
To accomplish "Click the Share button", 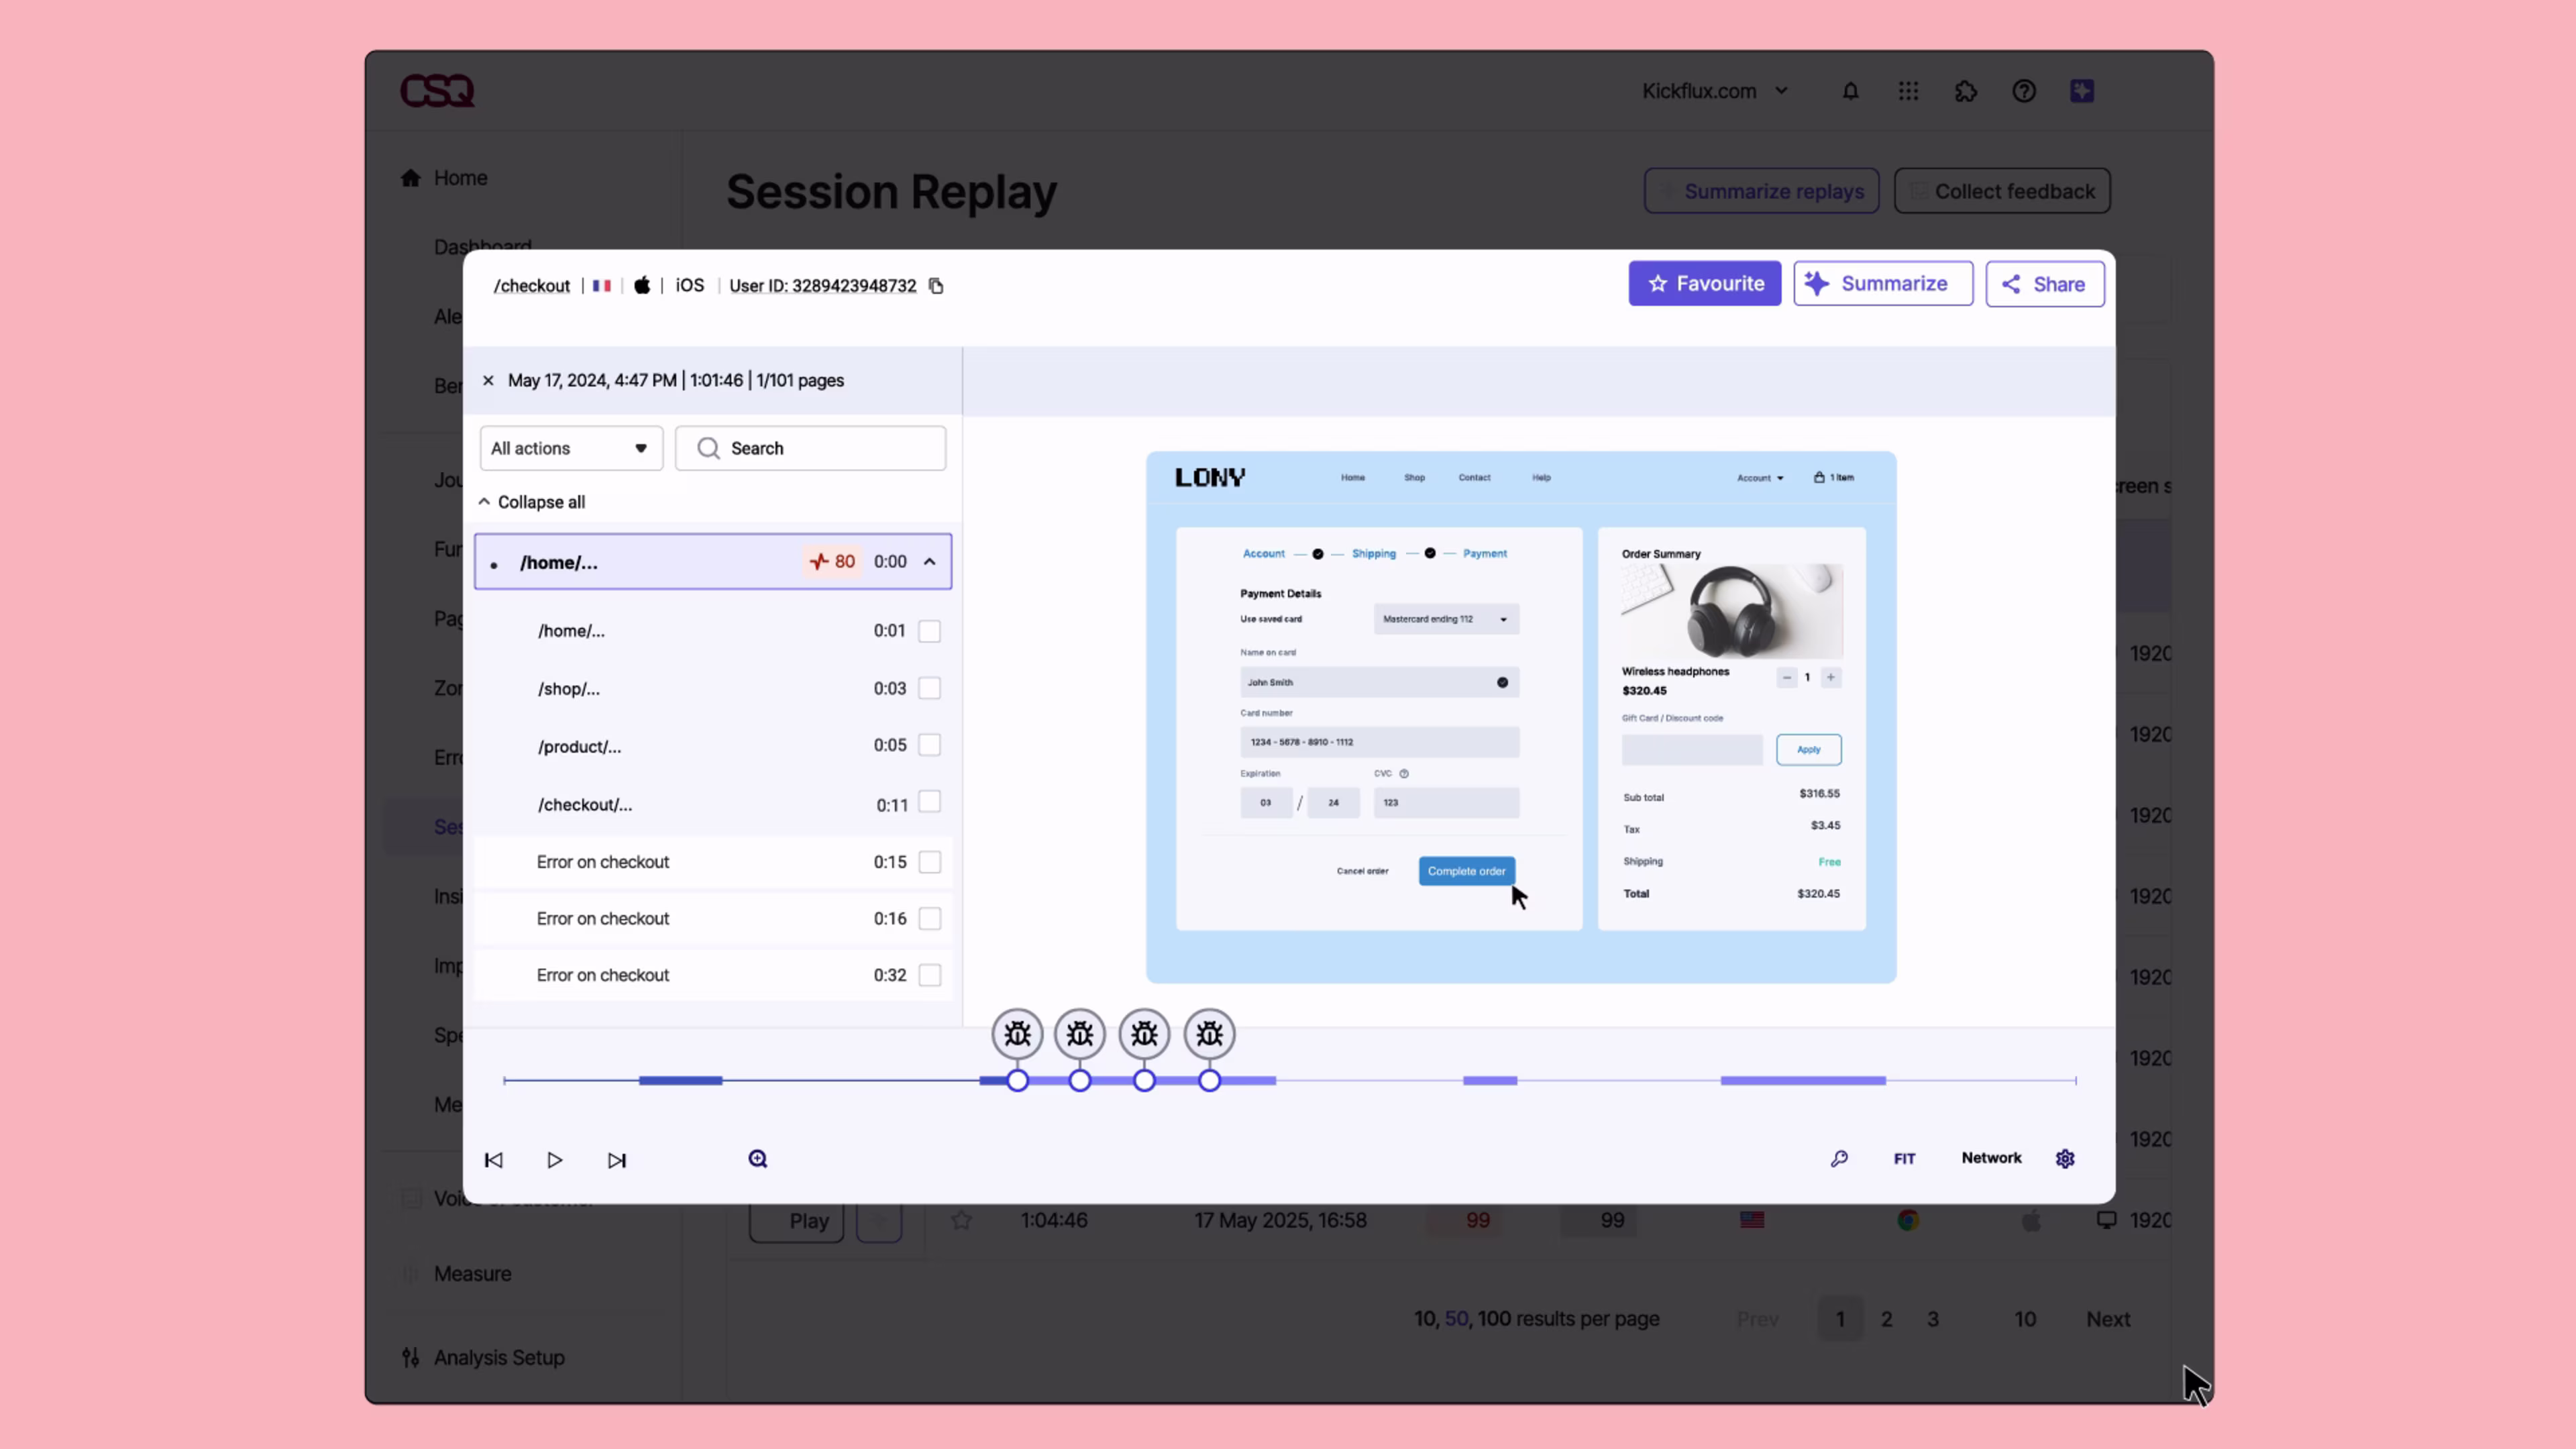I will click(2044, 284).
